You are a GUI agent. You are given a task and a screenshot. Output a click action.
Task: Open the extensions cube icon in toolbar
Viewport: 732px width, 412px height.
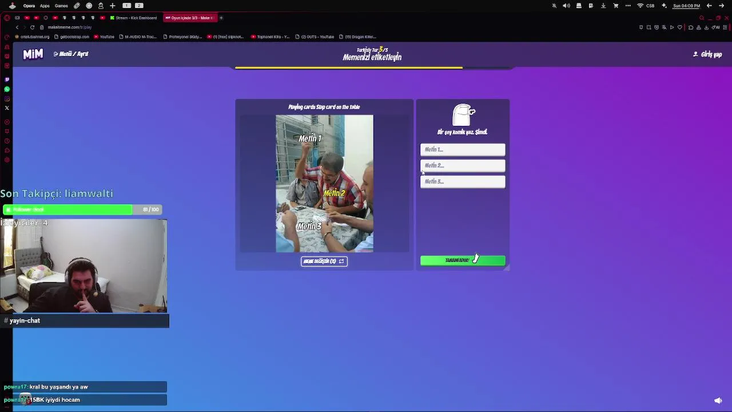point(691,27)
